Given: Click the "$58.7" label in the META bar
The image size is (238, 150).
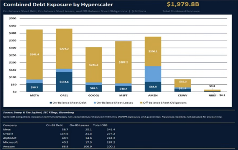Looking at the screenshot, I should pos(35,88).
